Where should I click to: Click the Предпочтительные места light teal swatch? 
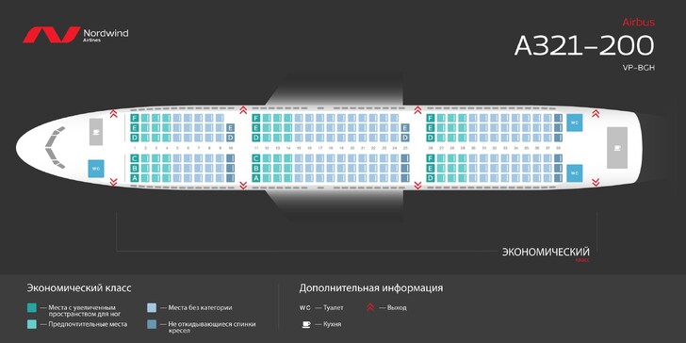pos(31,324)
